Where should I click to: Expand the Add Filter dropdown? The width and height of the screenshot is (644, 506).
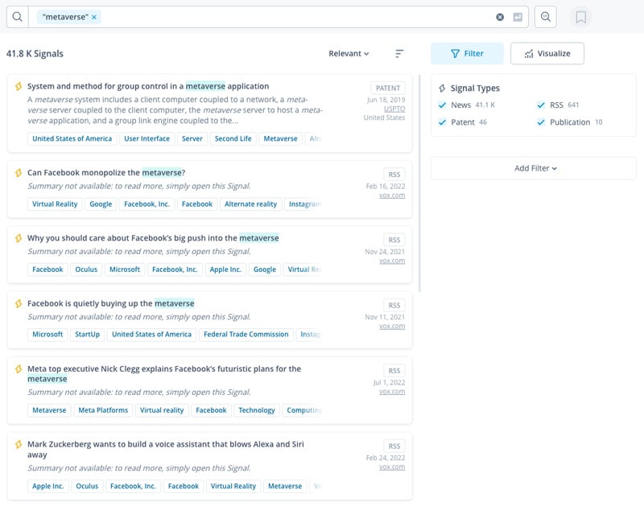pyautogui.click(x=535, y=168)
